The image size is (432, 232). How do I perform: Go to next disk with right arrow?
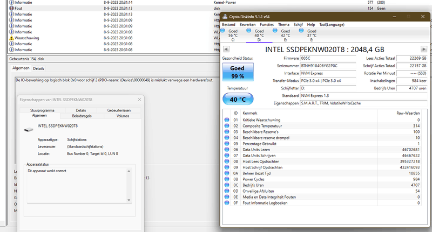click(x=424, y=49)
